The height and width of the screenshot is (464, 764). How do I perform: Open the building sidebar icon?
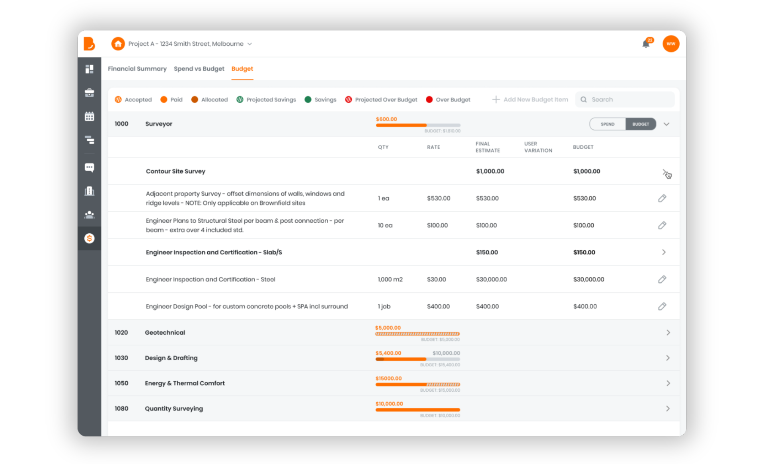90,191
